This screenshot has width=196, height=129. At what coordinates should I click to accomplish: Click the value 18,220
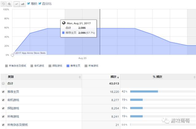pyautogui.click(x=114, y=92)
